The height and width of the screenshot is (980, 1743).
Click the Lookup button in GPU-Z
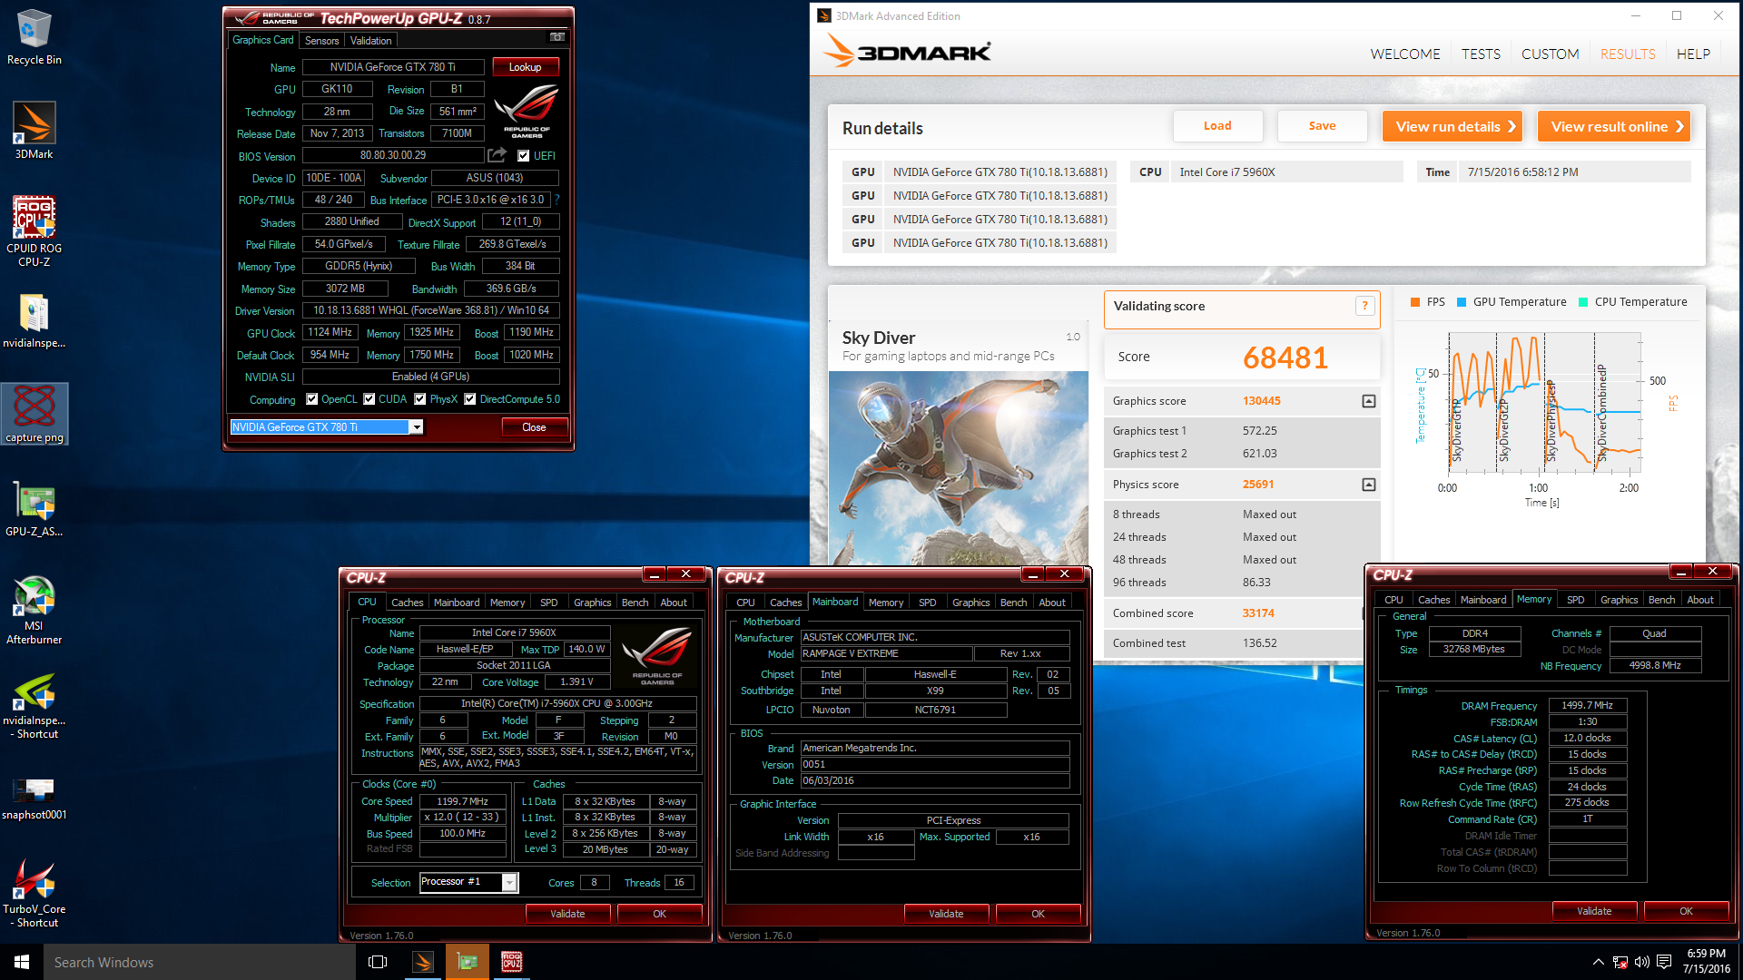pyautogui.click(x=526, y=67)
